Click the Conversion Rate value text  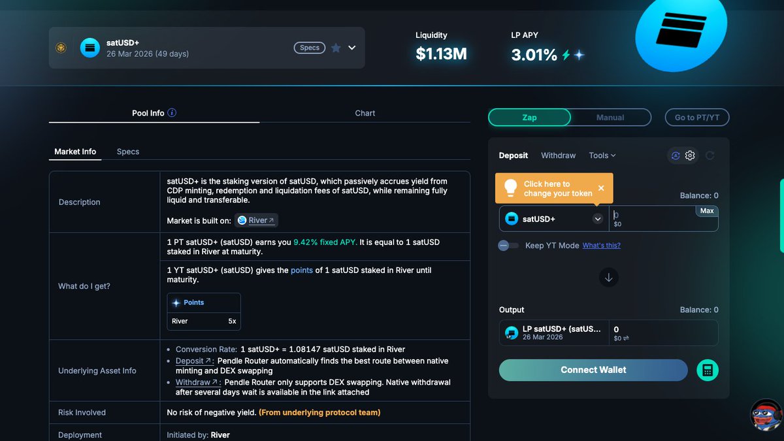click(323, 350)
